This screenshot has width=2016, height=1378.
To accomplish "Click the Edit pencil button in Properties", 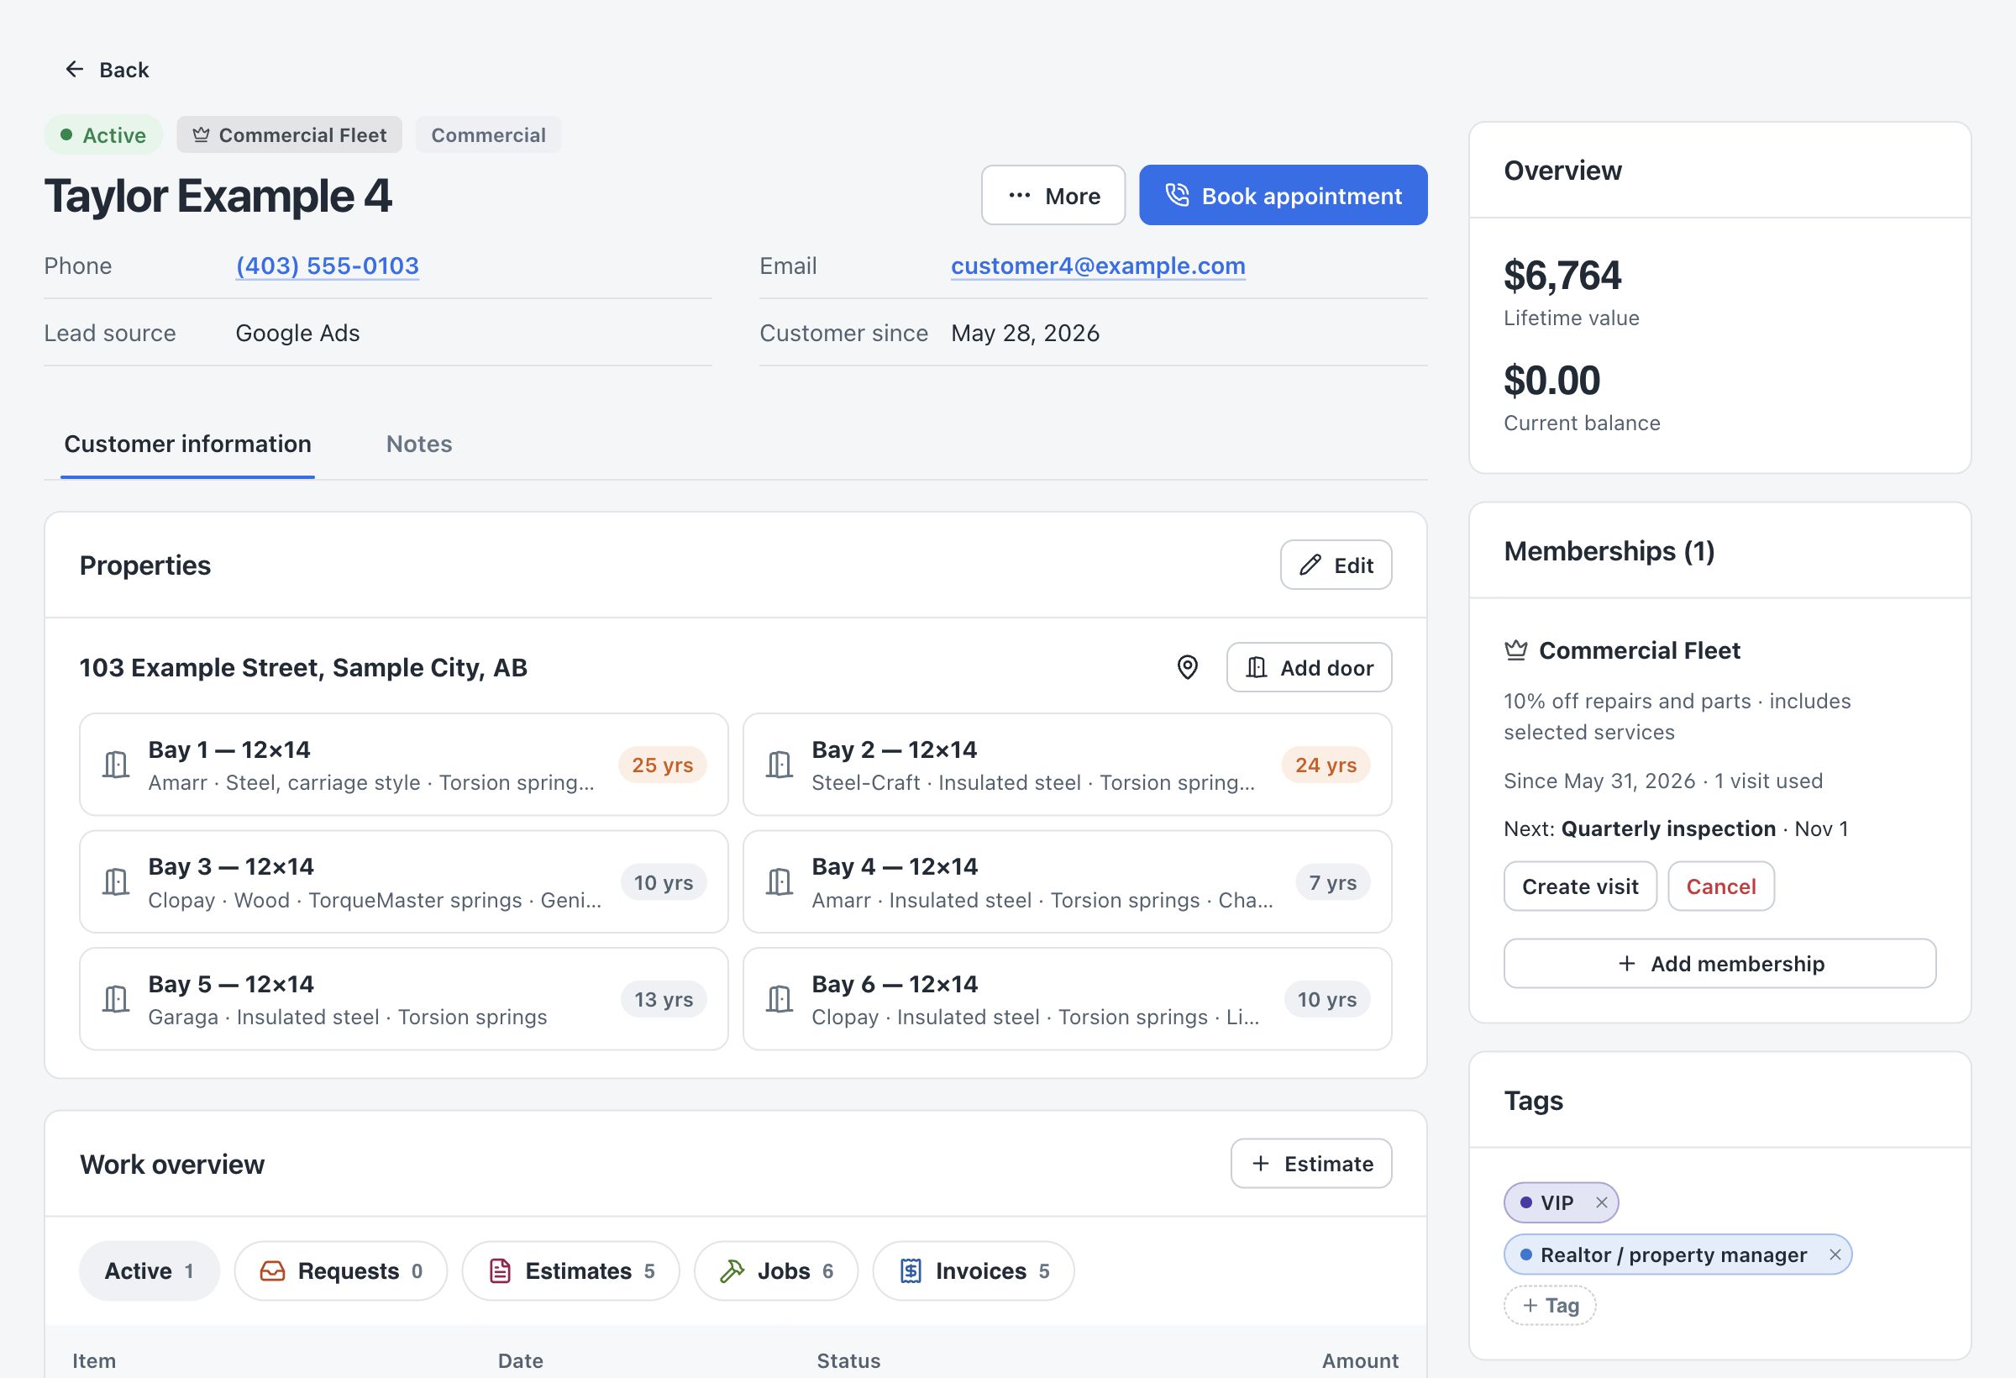I will (x=1336, y=565).
